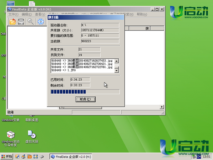This screenshot has width=213, height=160.
Task: Select the 360截图20140627162637453.jpg entry
Action: pyautogui.click(x=83, y=60)
